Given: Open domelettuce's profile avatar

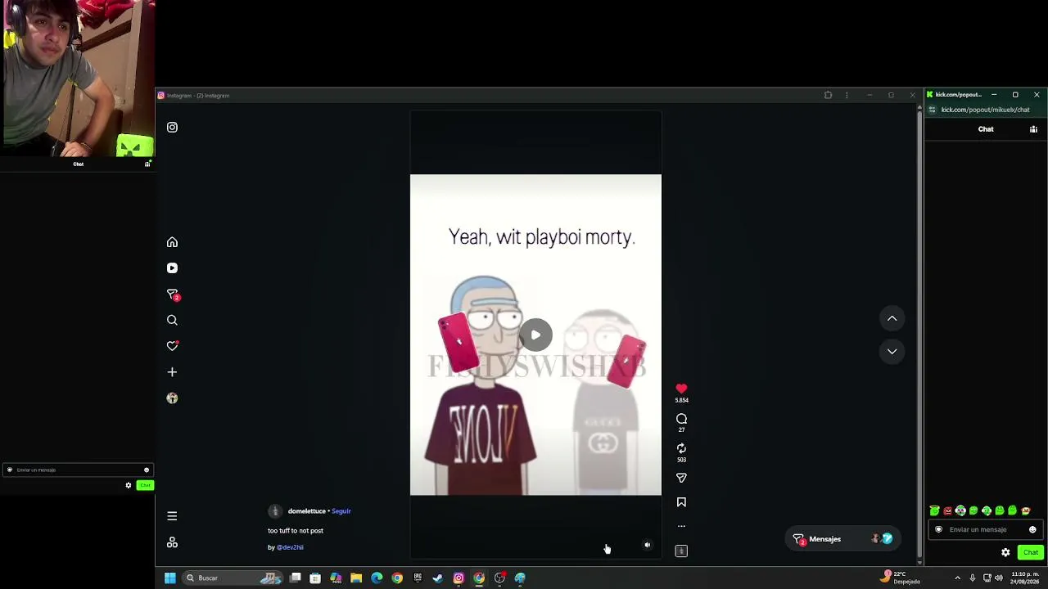Looking at the screenshot, I should [275, 511].
